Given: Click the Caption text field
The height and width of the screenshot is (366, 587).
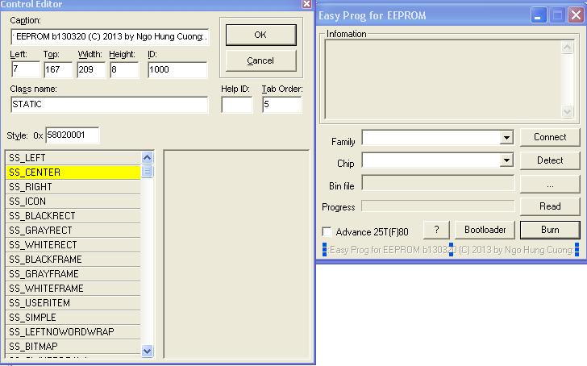Looking at the screenshot, I should pos(110,36).
